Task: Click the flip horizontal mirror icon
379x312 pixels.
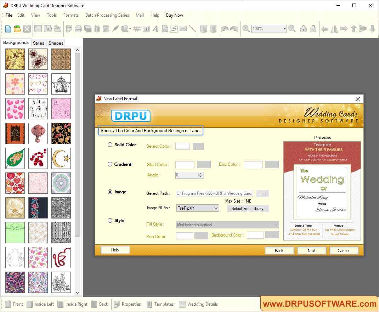Action: [x=334, y=29]
